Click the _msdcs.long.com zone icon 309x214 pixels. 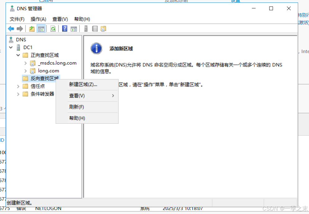(33, 63)
